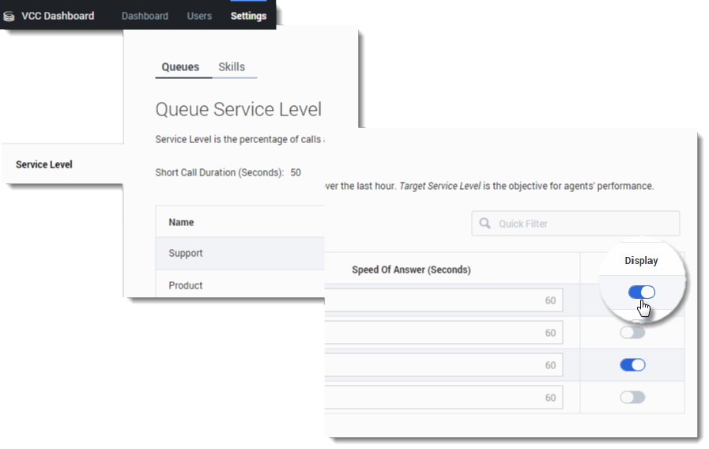
Task: Focus the first row Speed Of Answer field
Action: click(444, 300)
